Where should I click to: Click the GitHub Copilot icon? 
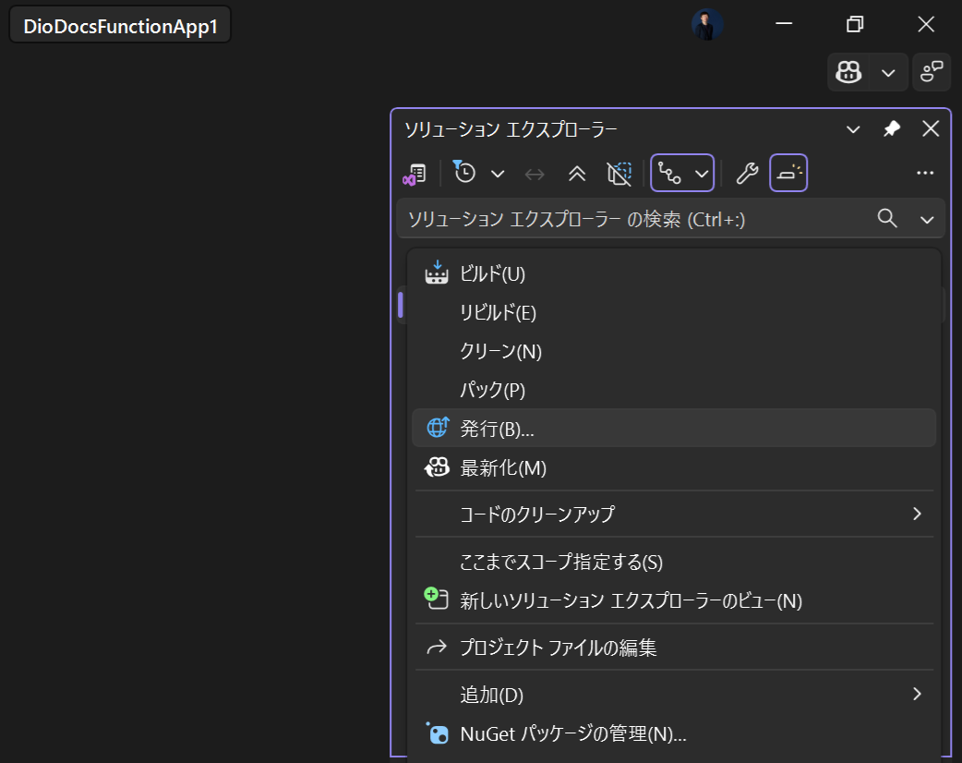pyautogui.click(x=848, y=72)
